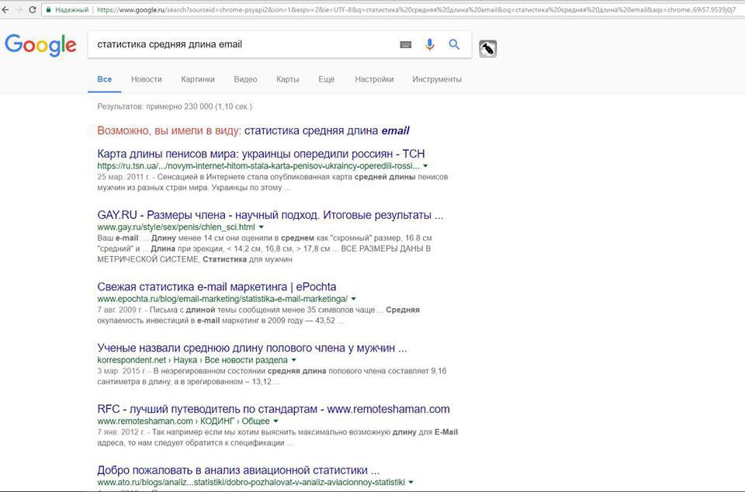Click the browser back arrow
Screen dimensions: 745x492
tap(5, 9)
